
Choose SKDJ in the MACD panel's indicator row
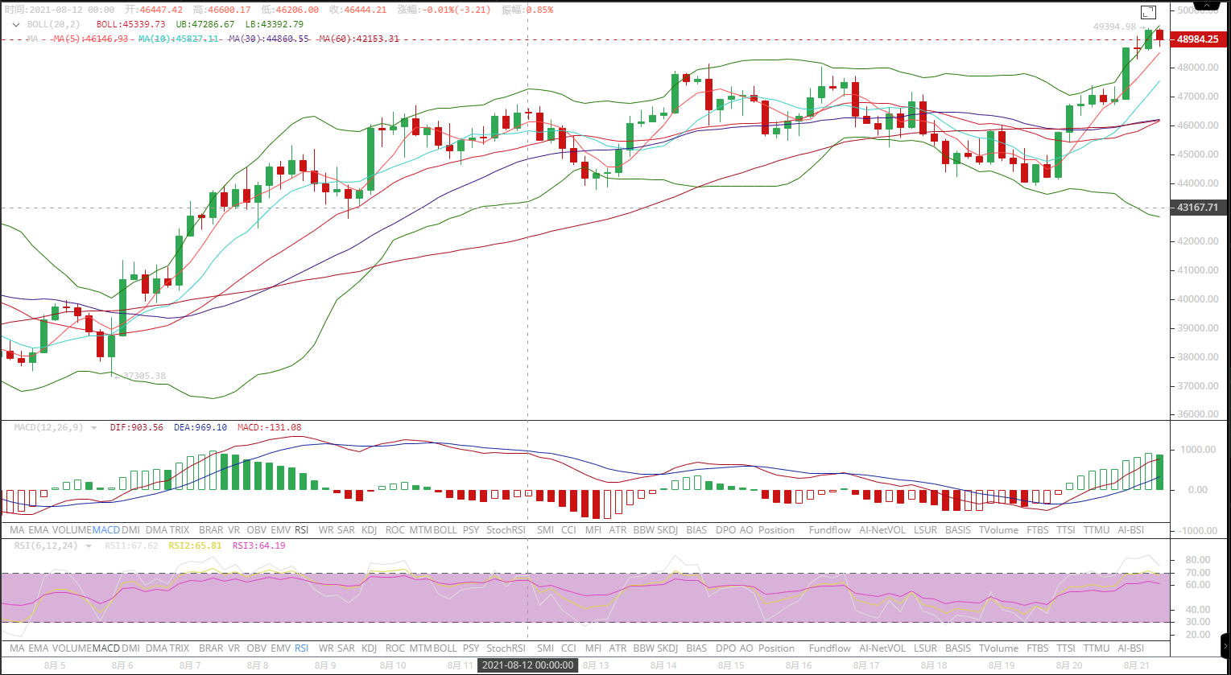pos(667,530)
